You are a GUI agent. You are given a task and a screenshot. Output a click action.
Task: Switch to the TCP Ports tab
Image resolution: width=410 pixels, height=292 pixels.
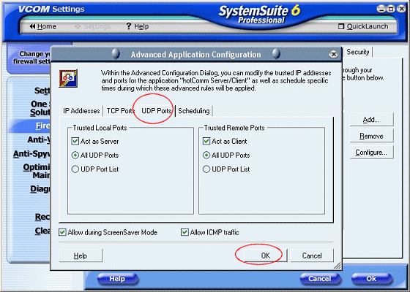121,111
